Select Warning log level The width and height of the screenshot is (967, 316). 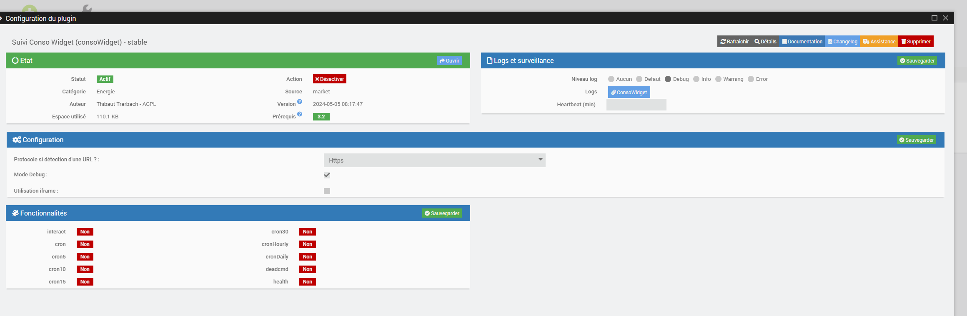[x=718, y=79]
